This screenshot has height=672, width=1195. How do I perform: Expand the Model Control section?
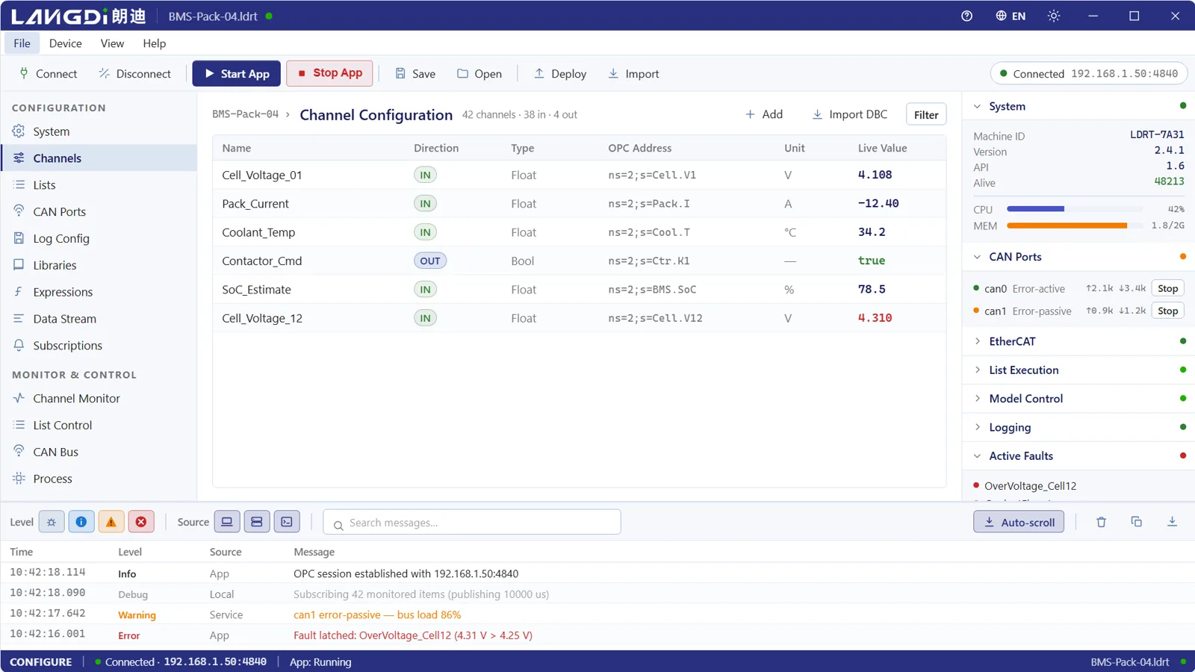(x=1078, y=399)
